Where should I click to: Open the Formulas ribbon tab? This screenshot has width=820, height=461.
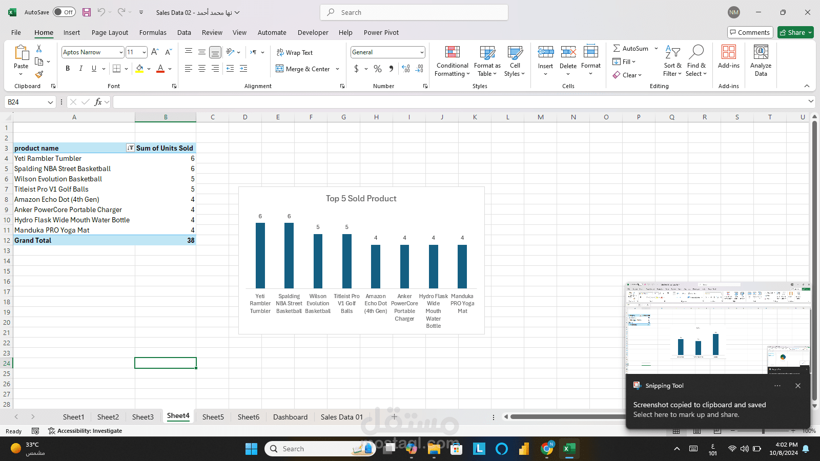pyautogui.click(x=153, y=32)
